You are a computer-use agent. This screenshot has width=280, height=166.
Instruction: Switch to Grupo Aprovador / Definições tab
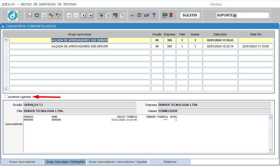click(65, 162)
